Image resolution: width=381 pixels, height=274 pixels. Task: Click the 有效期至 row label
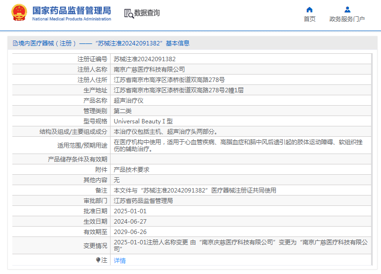coord(95,232)
